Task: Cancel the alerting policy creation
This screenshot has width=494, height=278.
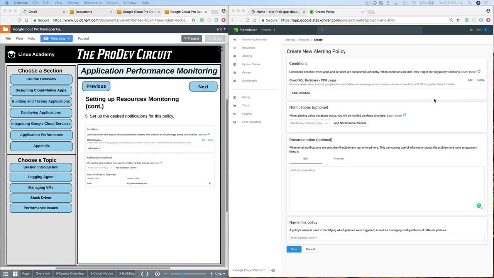Action: pyautogui.click(x=310, y=249)
